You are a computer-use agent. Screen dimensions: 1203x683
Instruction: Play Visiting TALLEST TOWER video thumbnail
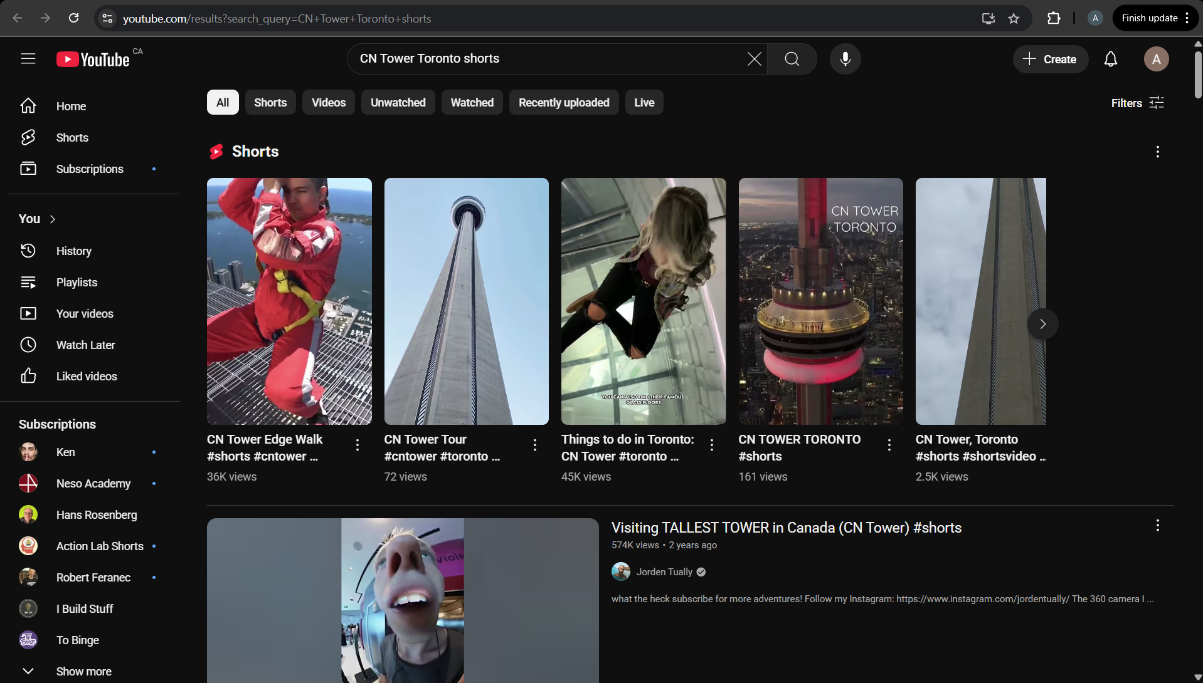click(x=403, y=600)
